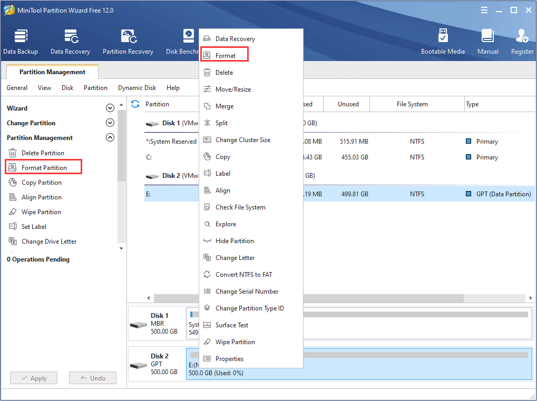Image resolution: width=537 pixels, height=401 pixels.
Task: Open the Disk menu
Action: tap(67, 88)
